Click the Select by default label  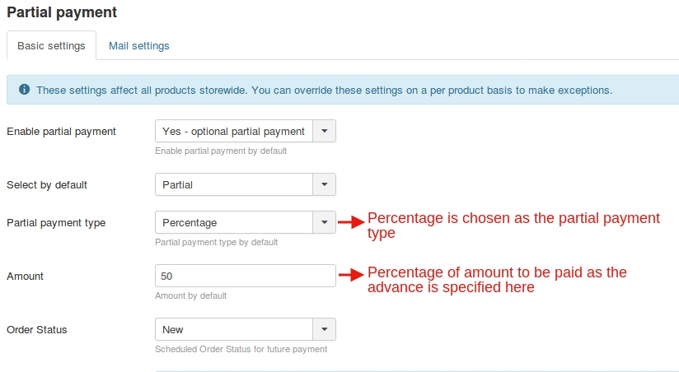tap(47, 184)
